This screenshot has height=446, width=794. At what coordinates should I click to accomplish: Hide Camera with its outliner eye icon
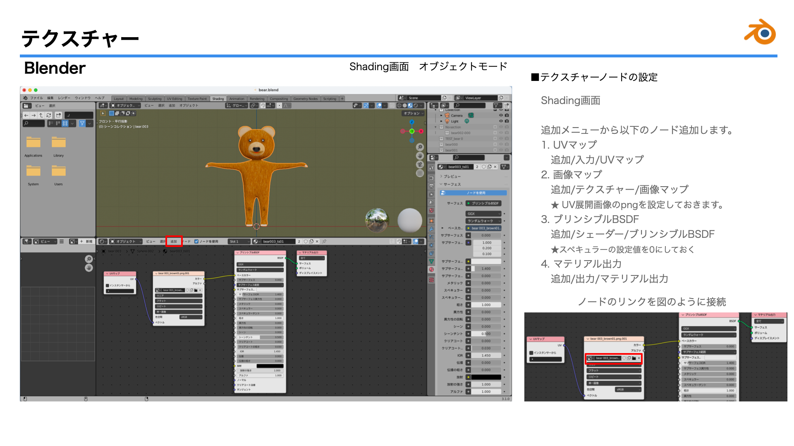click(501, 116)
